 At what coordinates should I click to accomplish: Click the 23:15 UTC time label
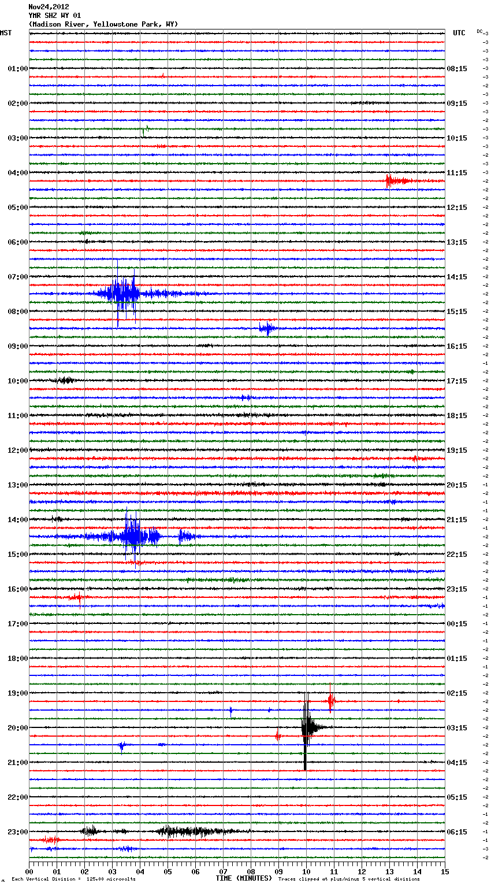point(457,589)
